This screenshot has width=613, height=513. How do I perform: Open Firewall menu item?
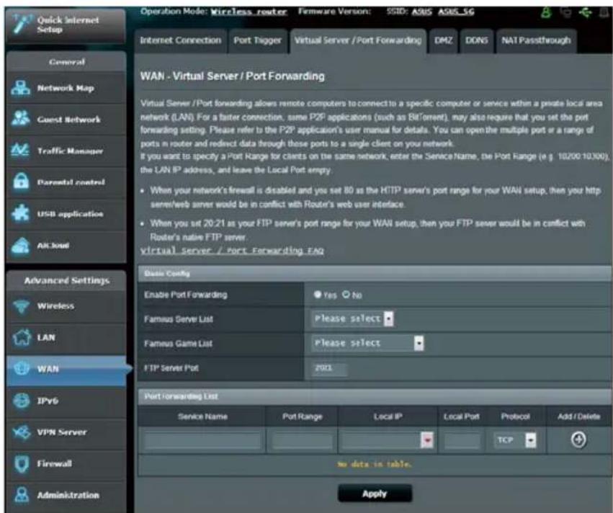click(x=66, y=464)
